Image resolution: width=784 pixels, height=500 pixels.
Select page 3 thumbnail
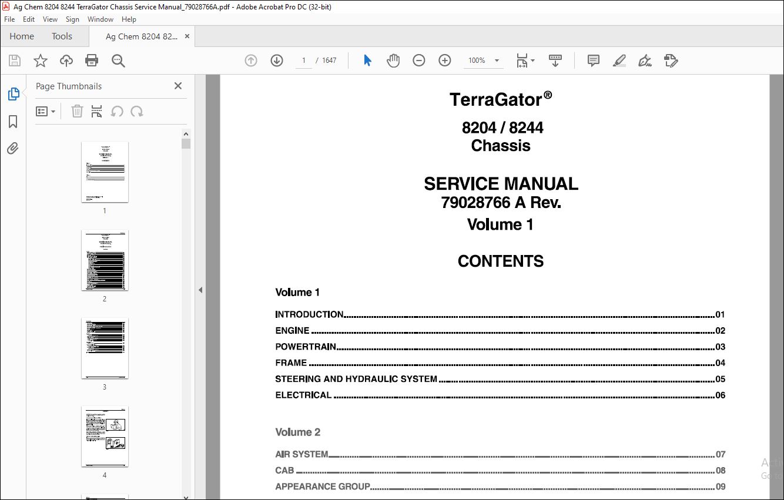coord(105,348)
